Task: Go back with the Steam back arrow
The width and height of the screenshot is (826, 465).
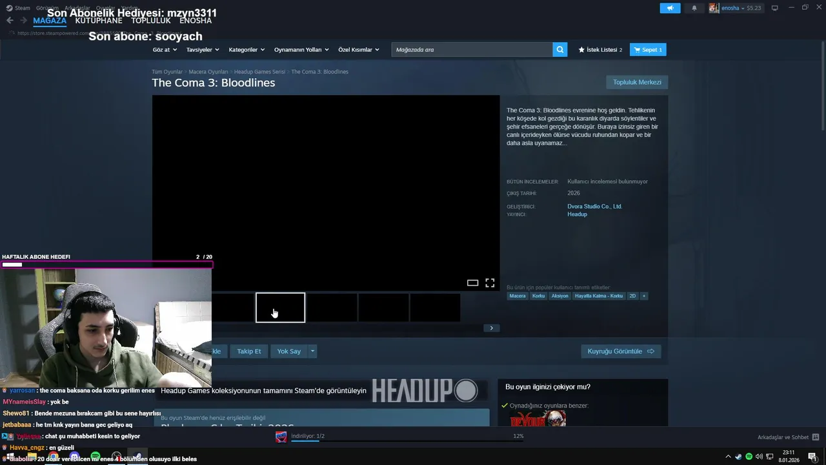Action: tap(10, 21)
